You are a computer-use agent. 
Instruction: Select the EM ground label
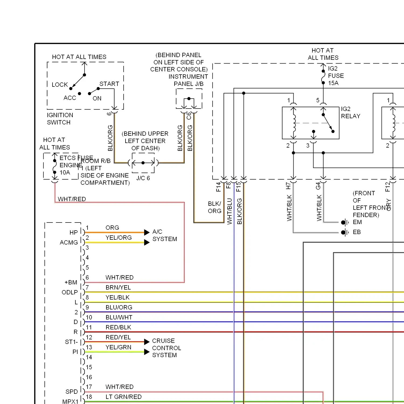coord(357,222)
